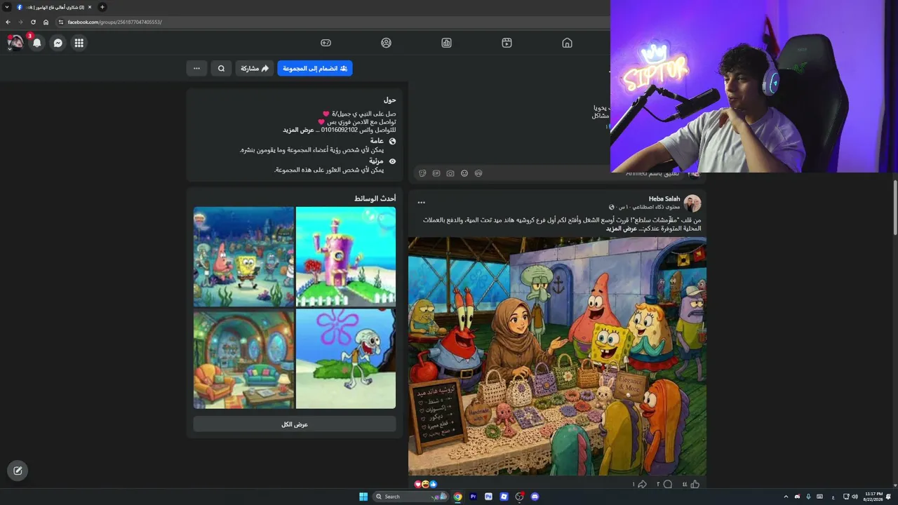Reload the page with the refresh button
Viewport: 898px width, 505px height.
(33, 22)
